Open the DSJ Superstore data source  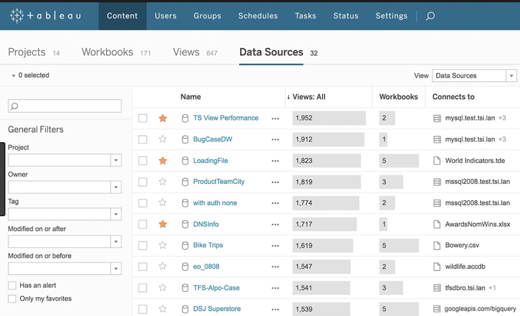pyautogui.click(x=217, y=308)
